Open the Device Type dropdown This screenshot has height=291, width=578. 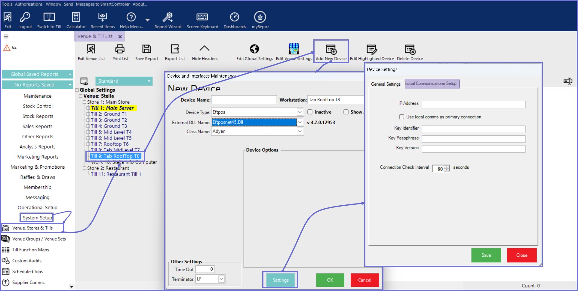coord(300,112)
